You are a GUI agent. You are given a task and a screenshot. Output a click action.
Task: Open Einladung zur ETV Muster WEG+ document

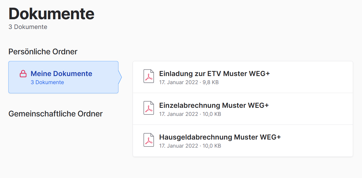(x=214, y=74)
